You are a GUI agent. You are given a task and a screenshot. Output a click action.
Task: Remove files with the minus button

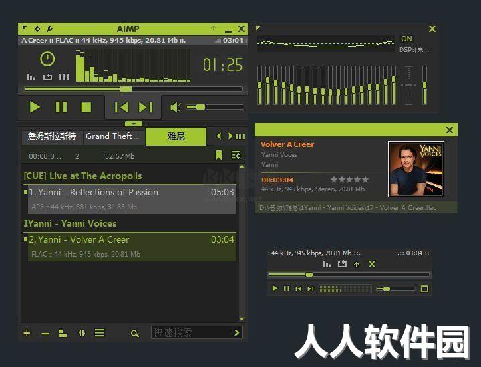[x=45, y=334]
